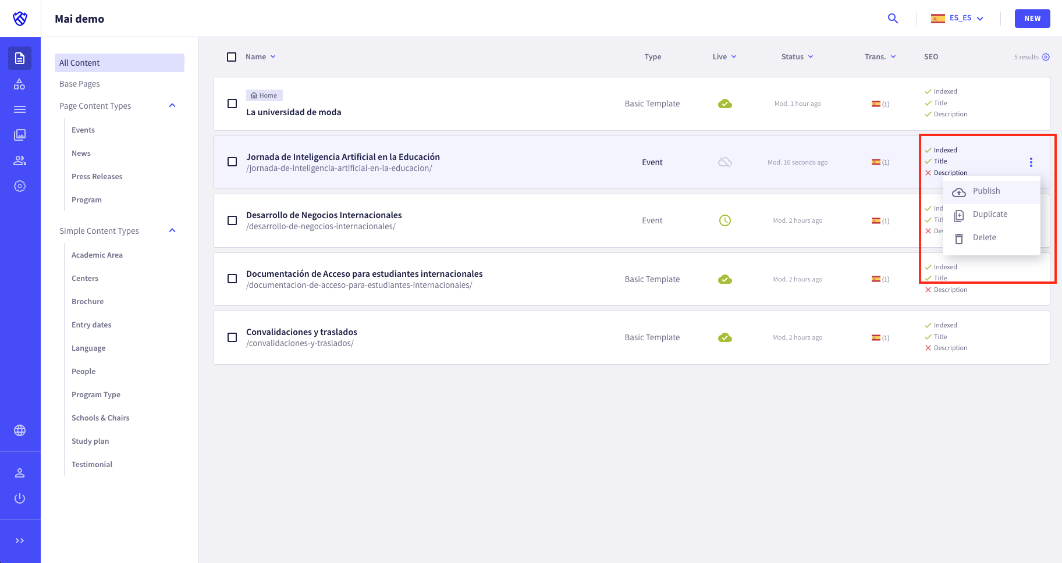Image resolution: width=1062 pixels, height=563 pixels.
Task: Sort the list by the Name column
Action: coord(257,56)
